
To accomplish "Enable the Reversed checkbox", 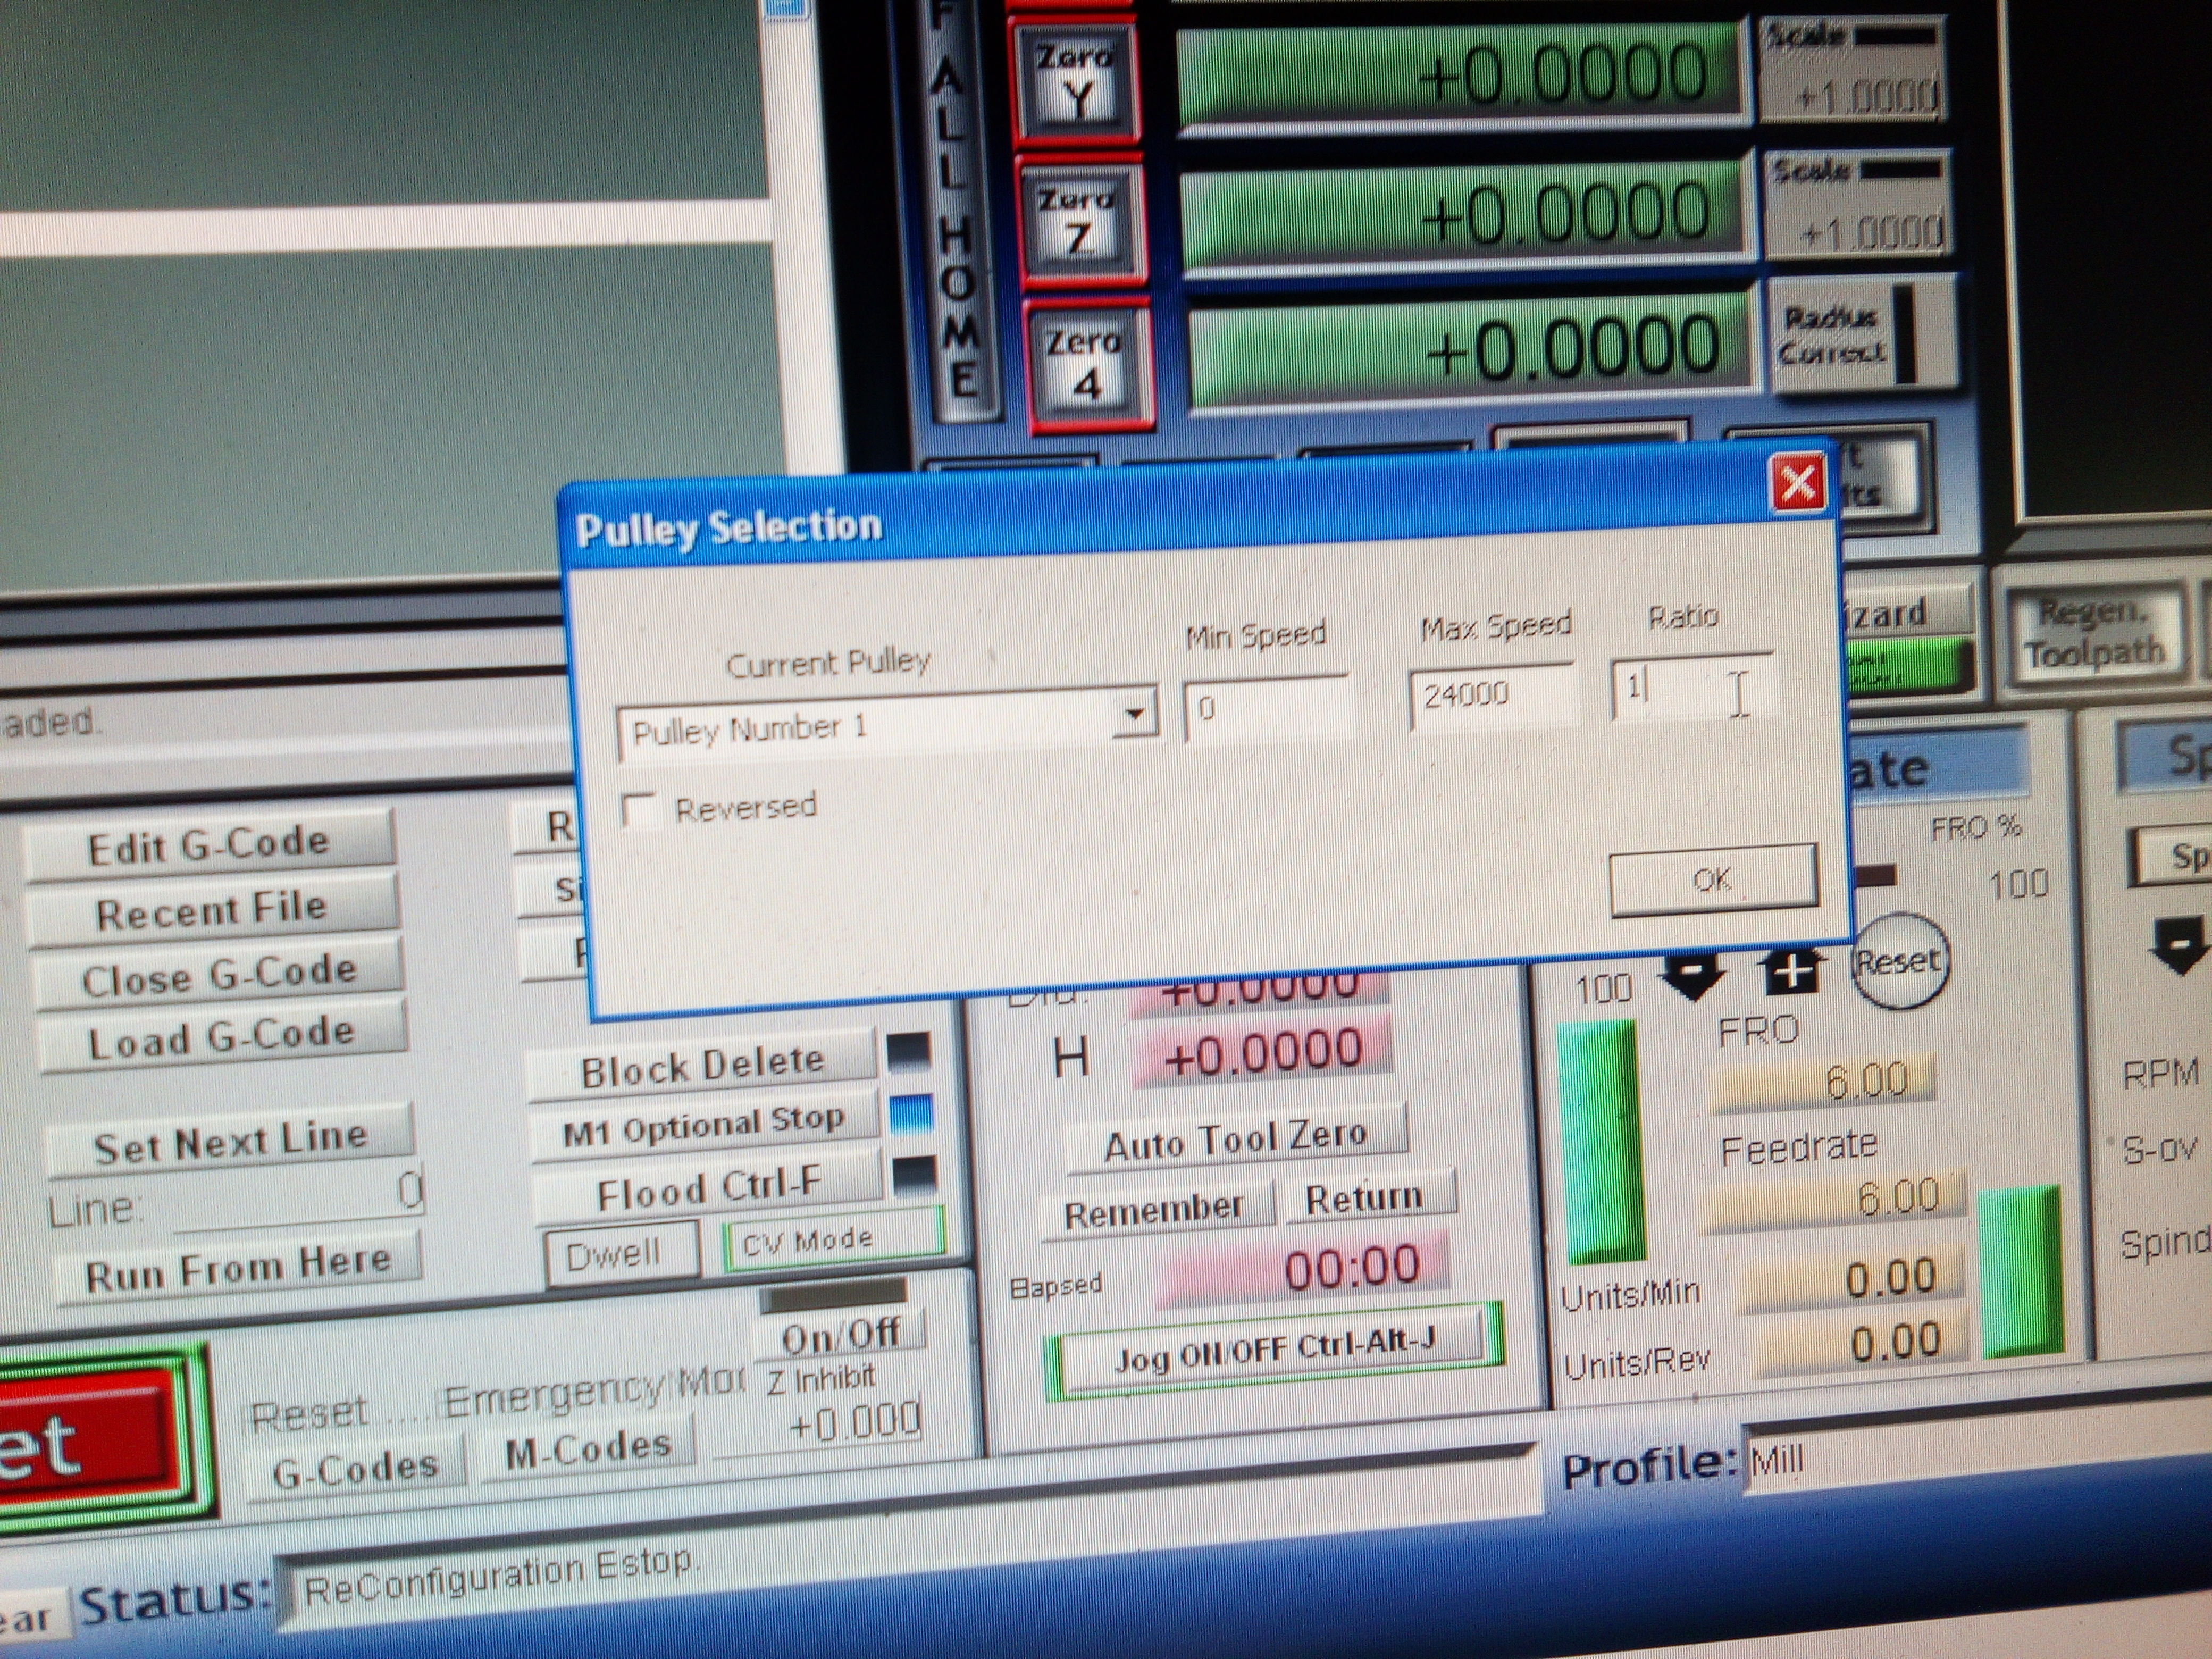I will [x=640, y=809].
